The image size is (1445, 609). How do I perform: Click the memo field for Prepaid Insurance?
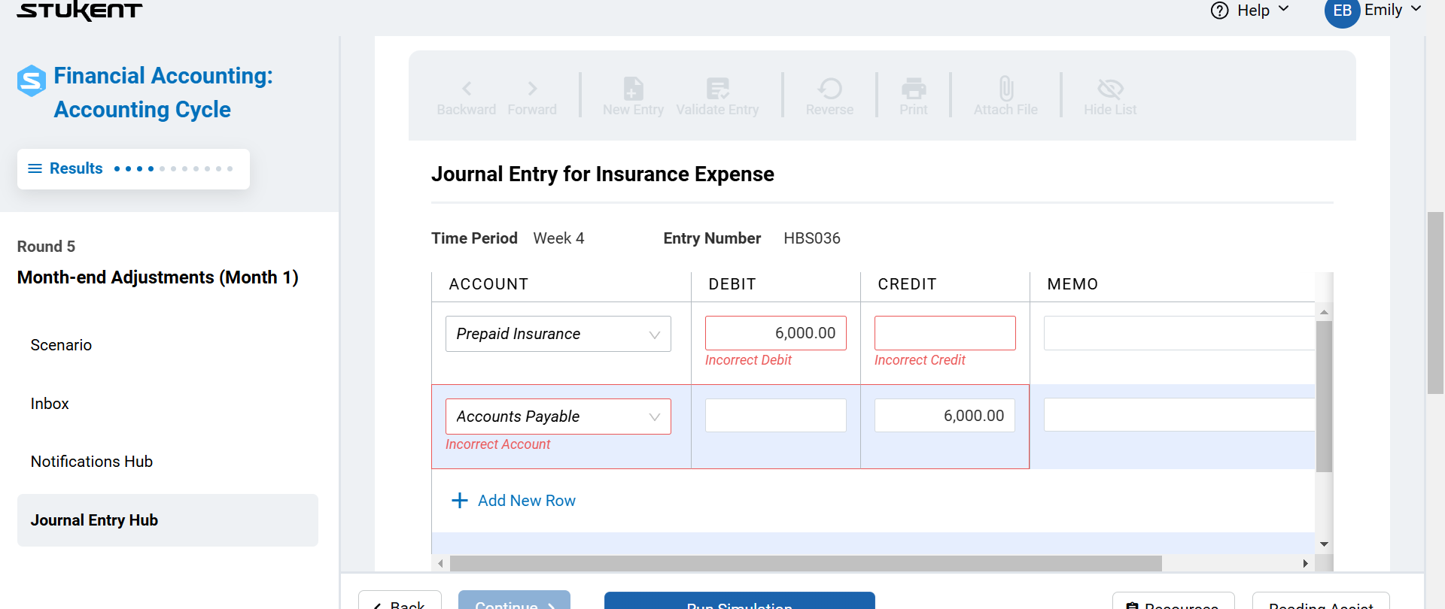point(1179,333)
